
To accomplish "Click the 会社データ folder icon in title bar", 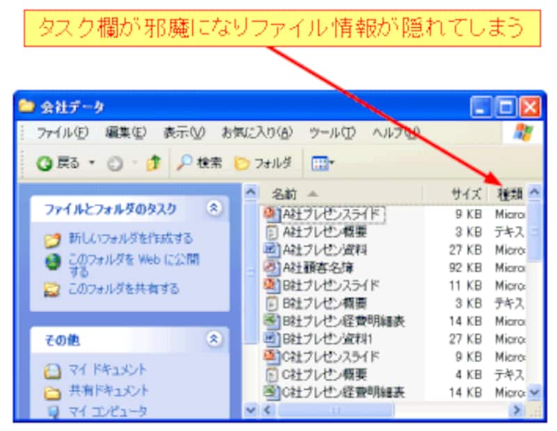I will (26, 106).
